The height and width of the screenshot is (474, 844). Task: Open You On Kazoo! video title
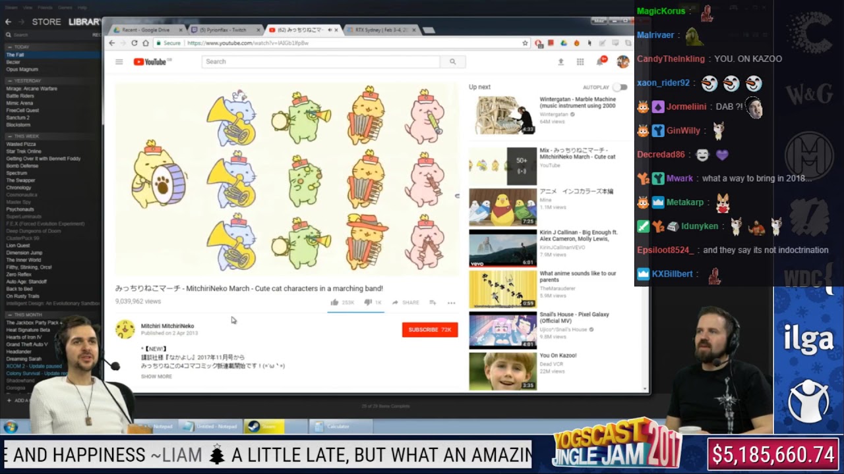pos(558,355)
